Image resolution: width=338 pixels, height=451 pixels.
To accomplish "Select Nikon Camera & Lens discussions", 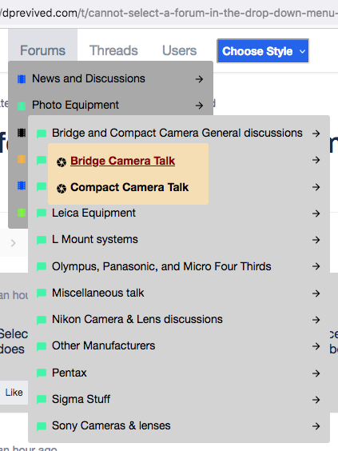I will pos(137,319).
